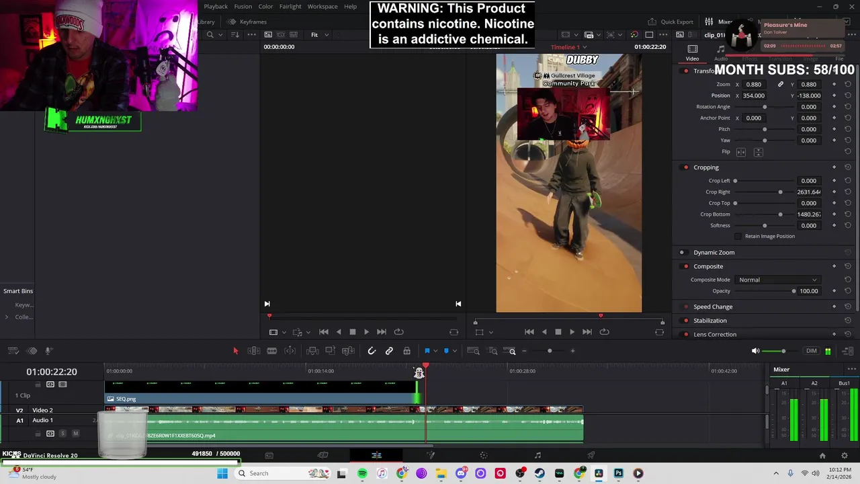
Task: Click the Quick Export button
Action: (671, 22)
